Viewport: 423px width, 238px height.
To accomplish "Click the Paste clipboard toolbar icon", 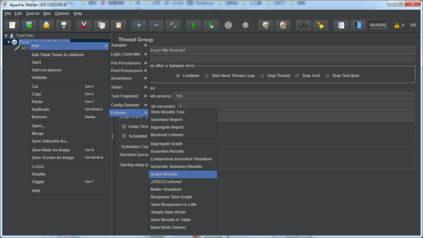I will (119, 25).
